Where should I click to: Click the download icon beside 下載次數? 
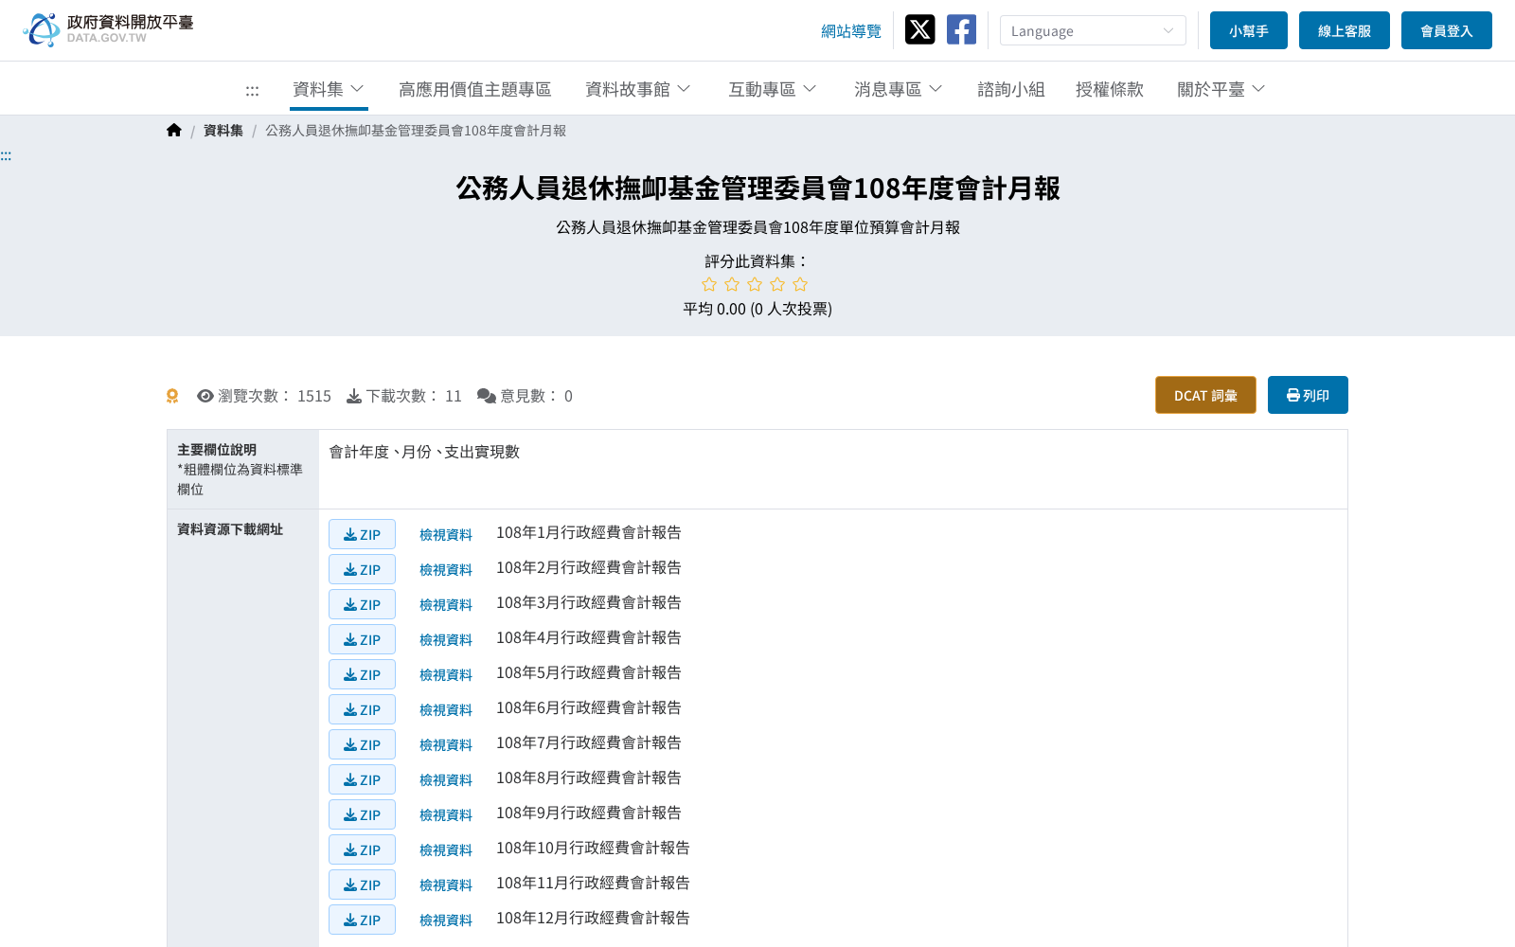[x=354, y=396]
